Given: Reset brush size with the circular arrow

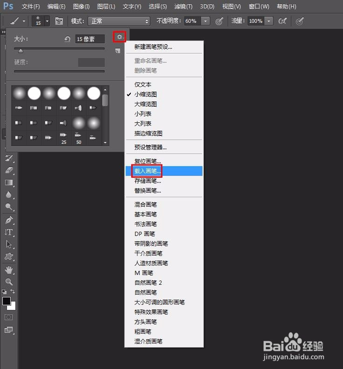Looking at the screenshot, I should 67,39.
